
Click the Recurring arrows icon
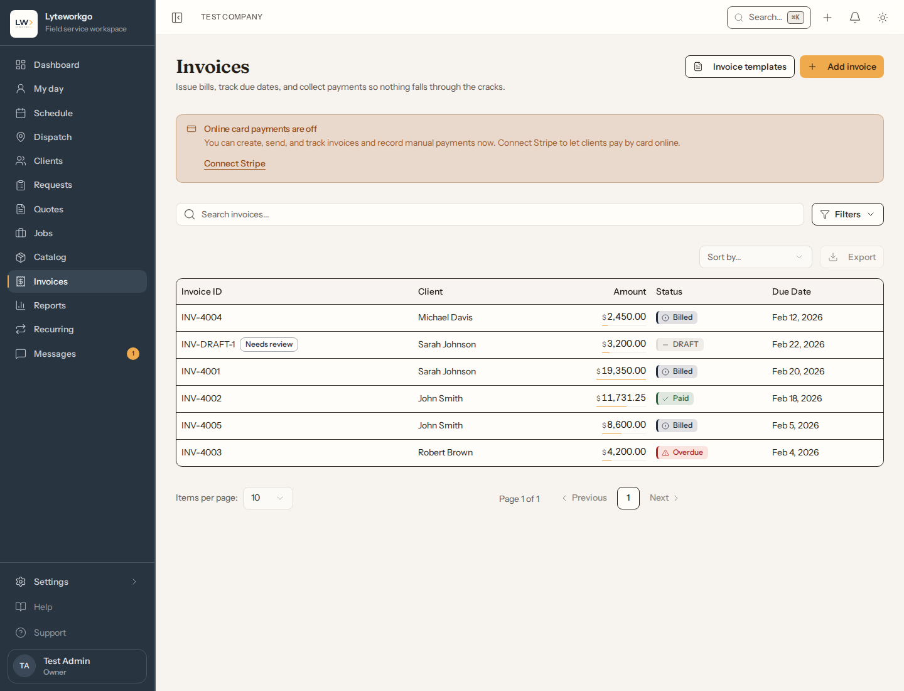(x=21, y=329)
